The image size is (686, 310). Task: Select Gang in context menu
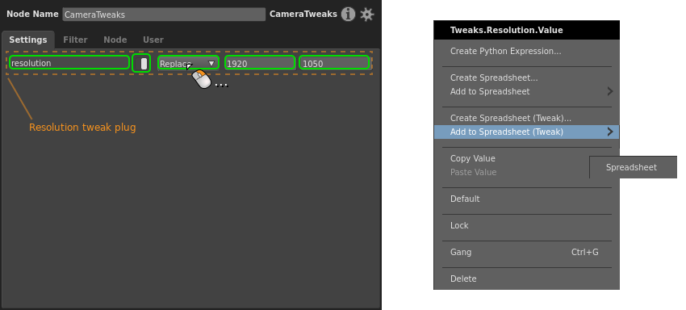527,252
